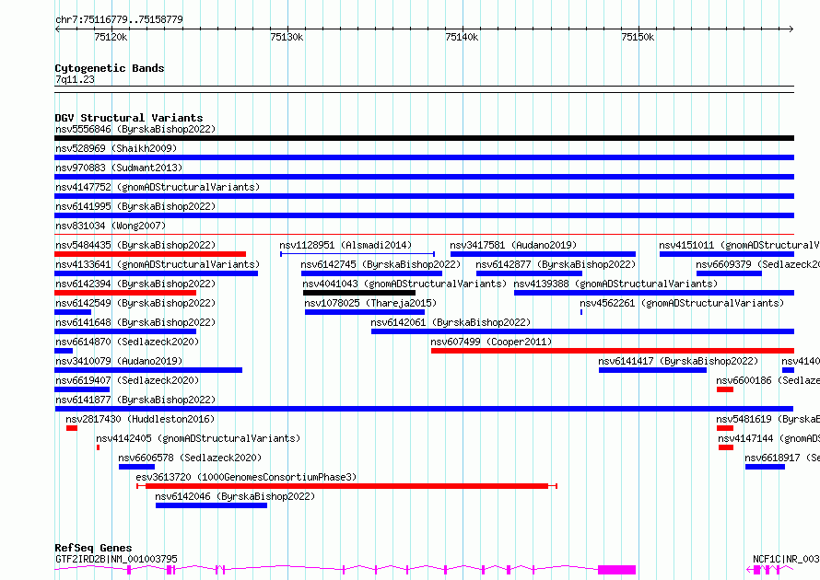This screenshot has width=820, height=580.
Task: Click the nsv6614870 (Sedlazeck2020) label
Action: pos(127,342)
